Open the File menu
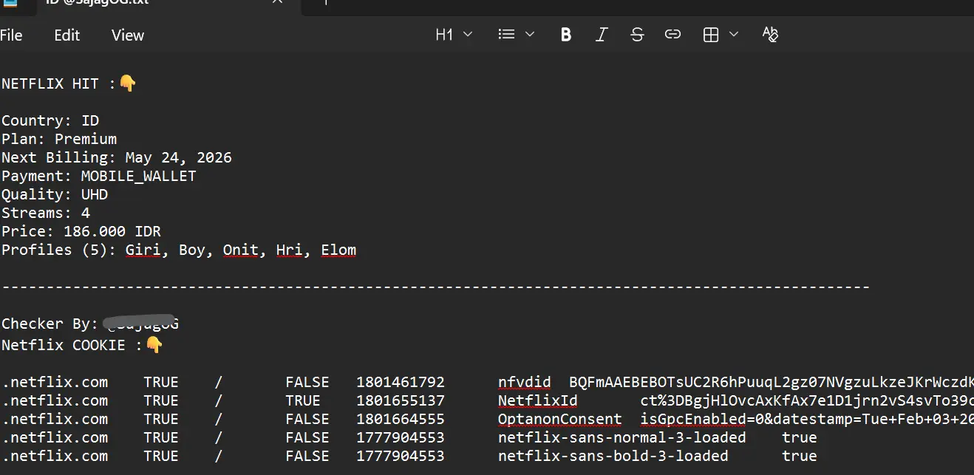The image size is (974, 475). [11, 35]
